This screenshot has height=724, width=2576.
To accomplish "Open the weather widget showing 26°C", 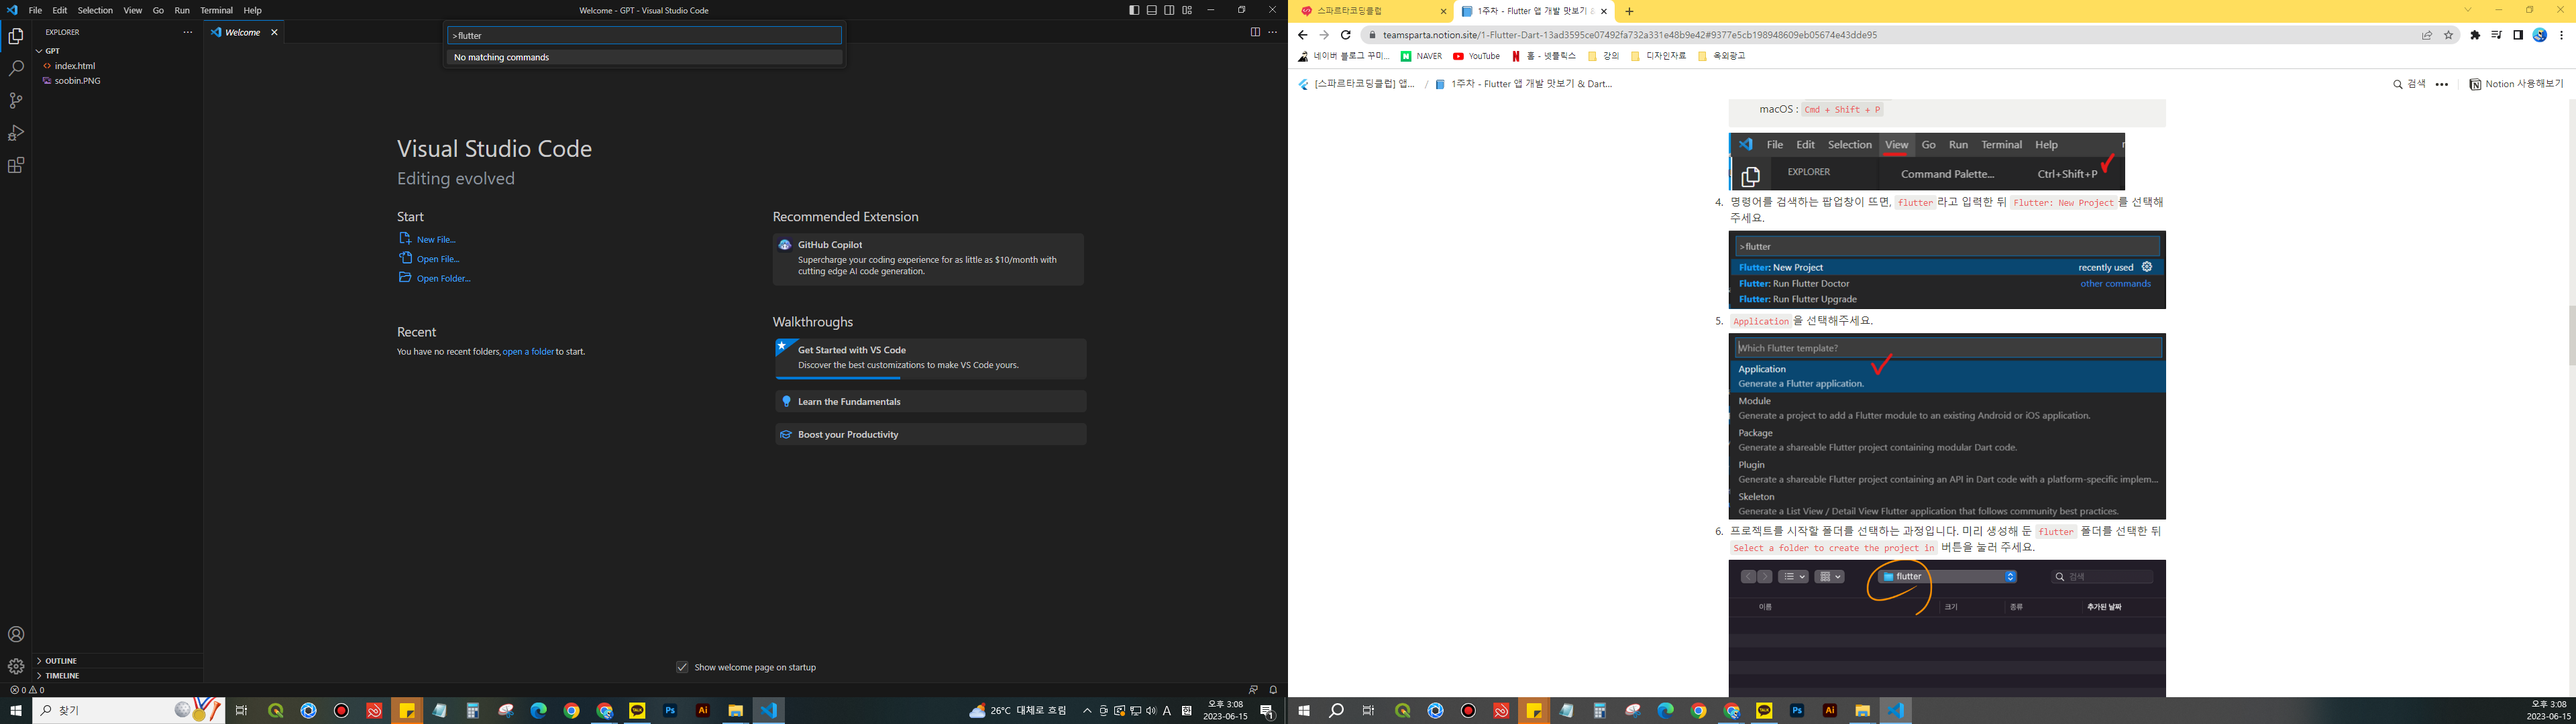I will coord(1018,711).
